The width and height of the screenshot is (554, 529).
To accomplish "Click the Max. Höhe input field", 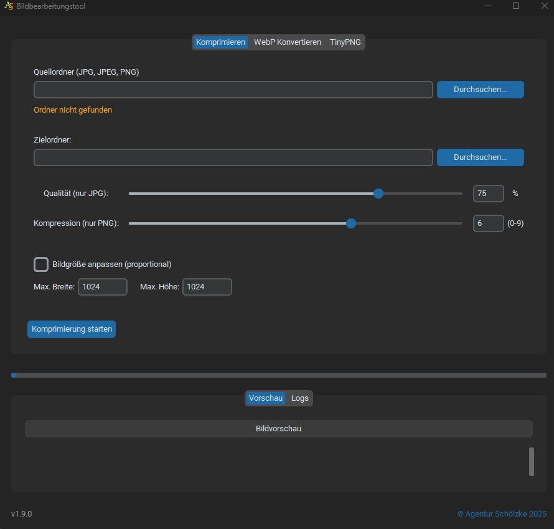I will click(207, 287).
